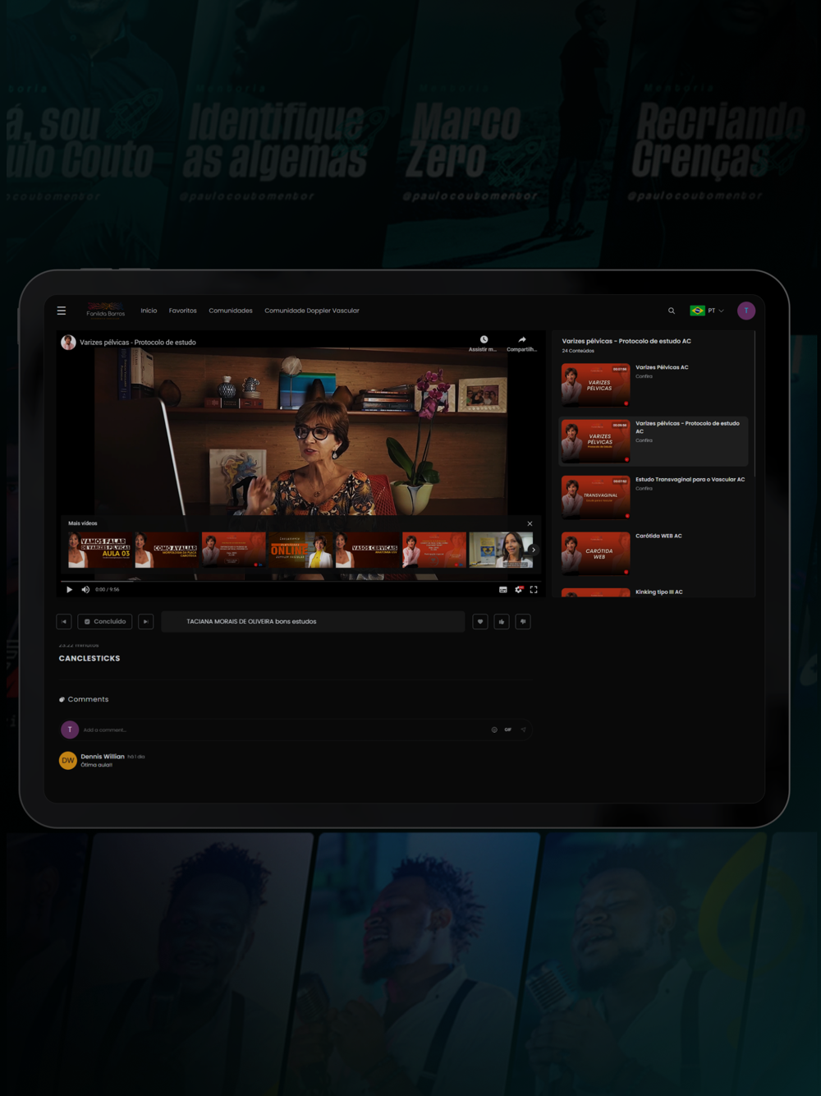
Task: Like the lesson with thumbs up
Action: pos(502,621)
